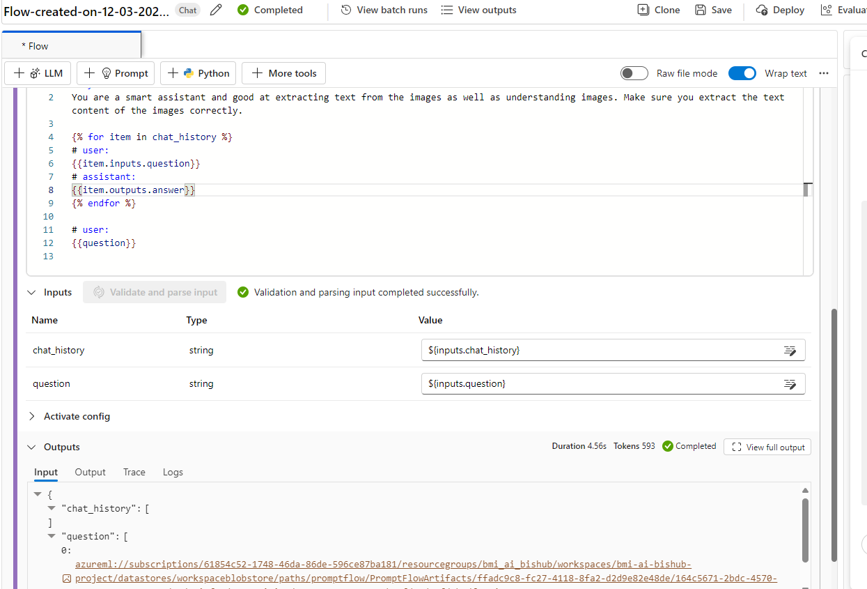Open editor icon for chat_history value

[790, 350]
